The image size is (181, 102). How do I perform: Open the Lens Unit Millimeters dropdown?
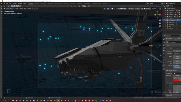pyautogui.click(x=177, y=53)
